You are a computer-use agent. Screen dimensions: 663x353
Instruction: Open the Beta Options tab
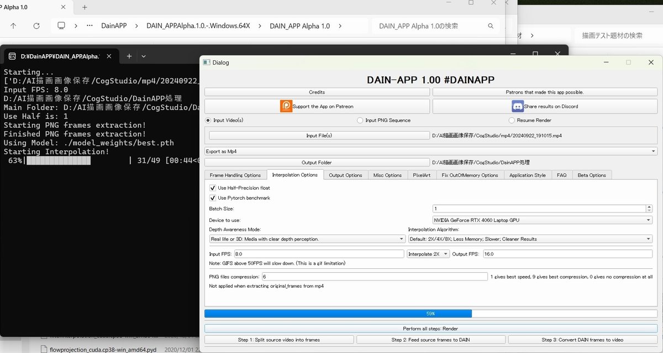tap(592, 175)
